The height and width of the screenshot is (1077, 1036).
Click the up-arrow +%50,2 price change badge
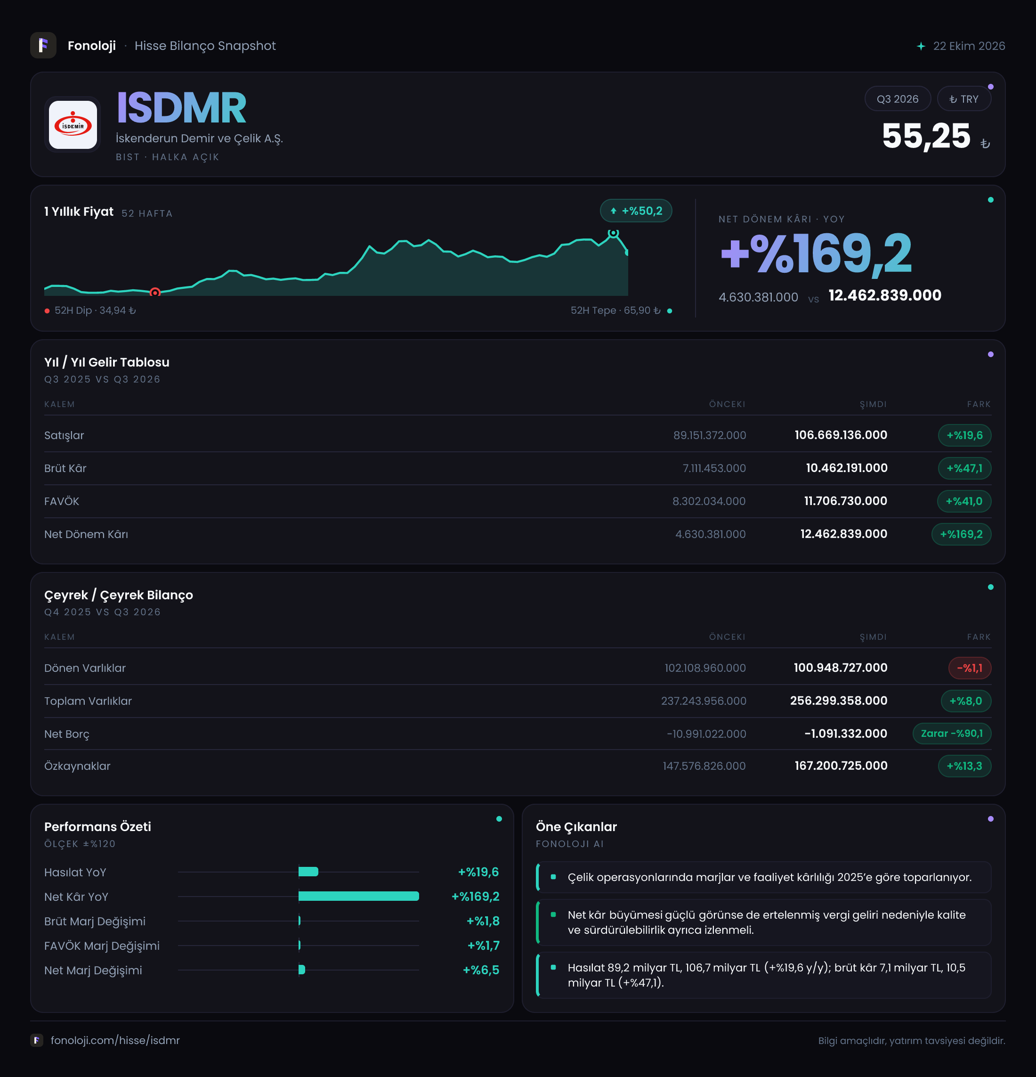pos(636,211)
